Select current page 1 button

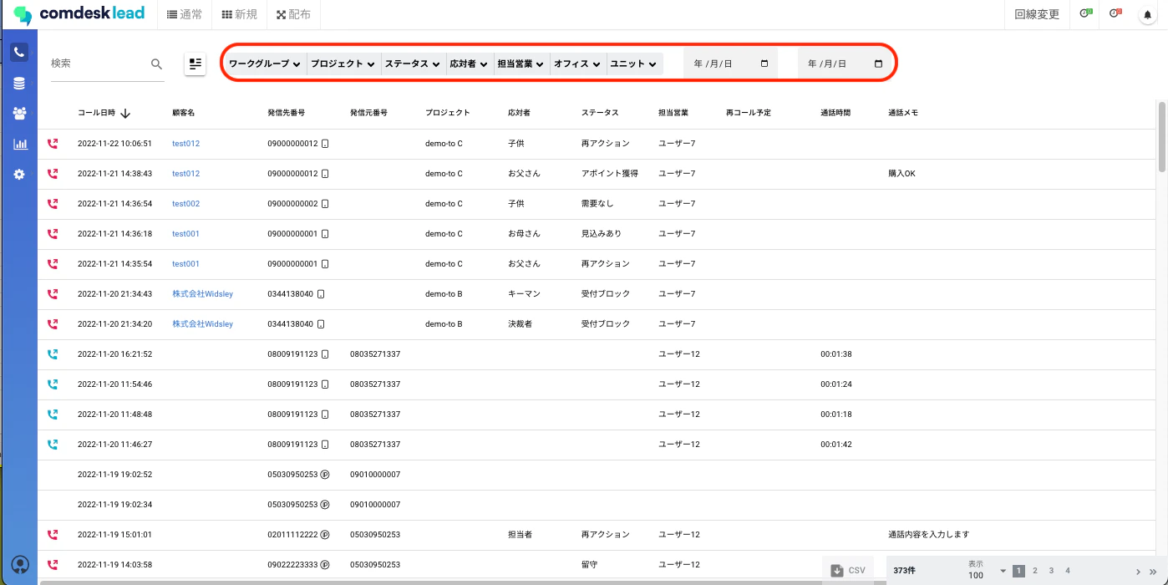click(1018, 571)
